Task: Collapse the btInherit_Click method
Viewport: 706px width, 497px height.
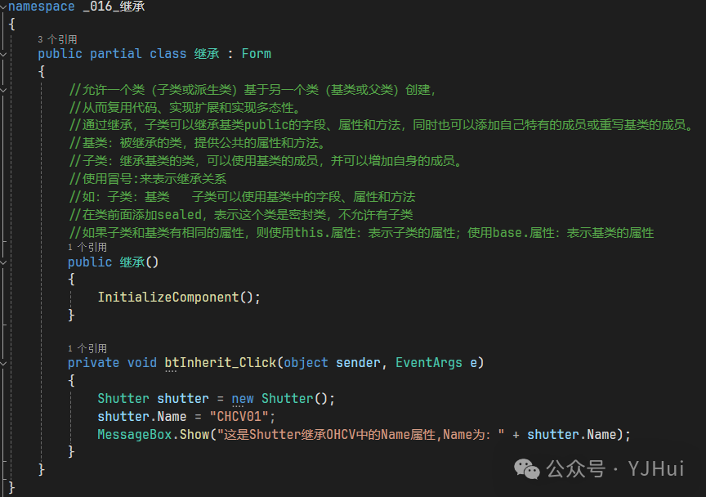Action: (4, 363)
